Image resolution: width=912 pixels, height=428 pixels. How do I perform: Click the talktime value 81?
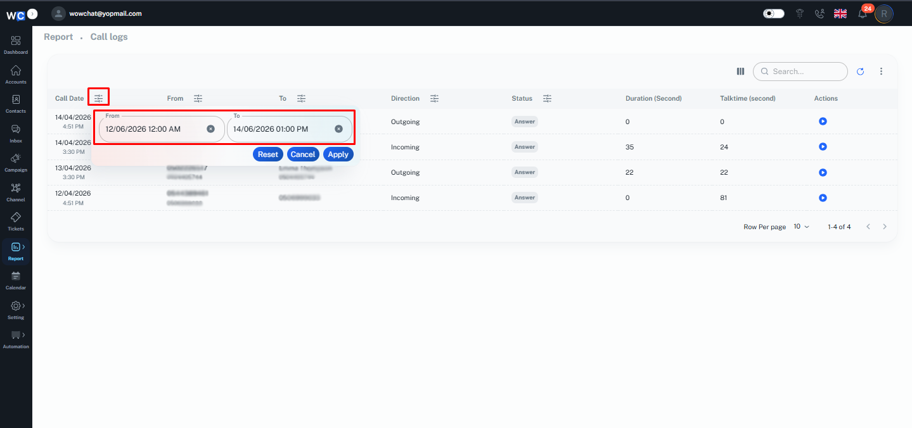(x=724, y=198)
